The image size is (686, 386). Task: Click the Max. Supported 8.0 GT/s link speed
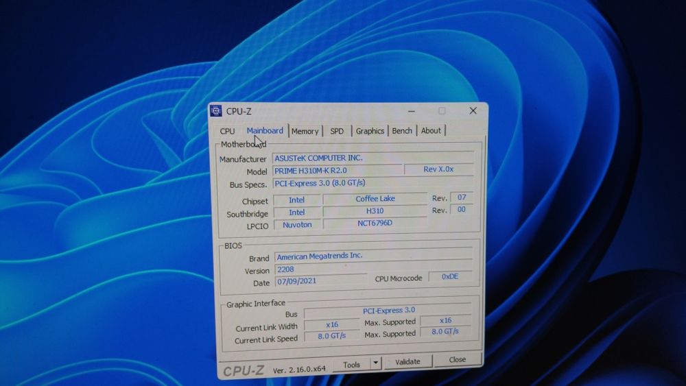pos(445,331)
